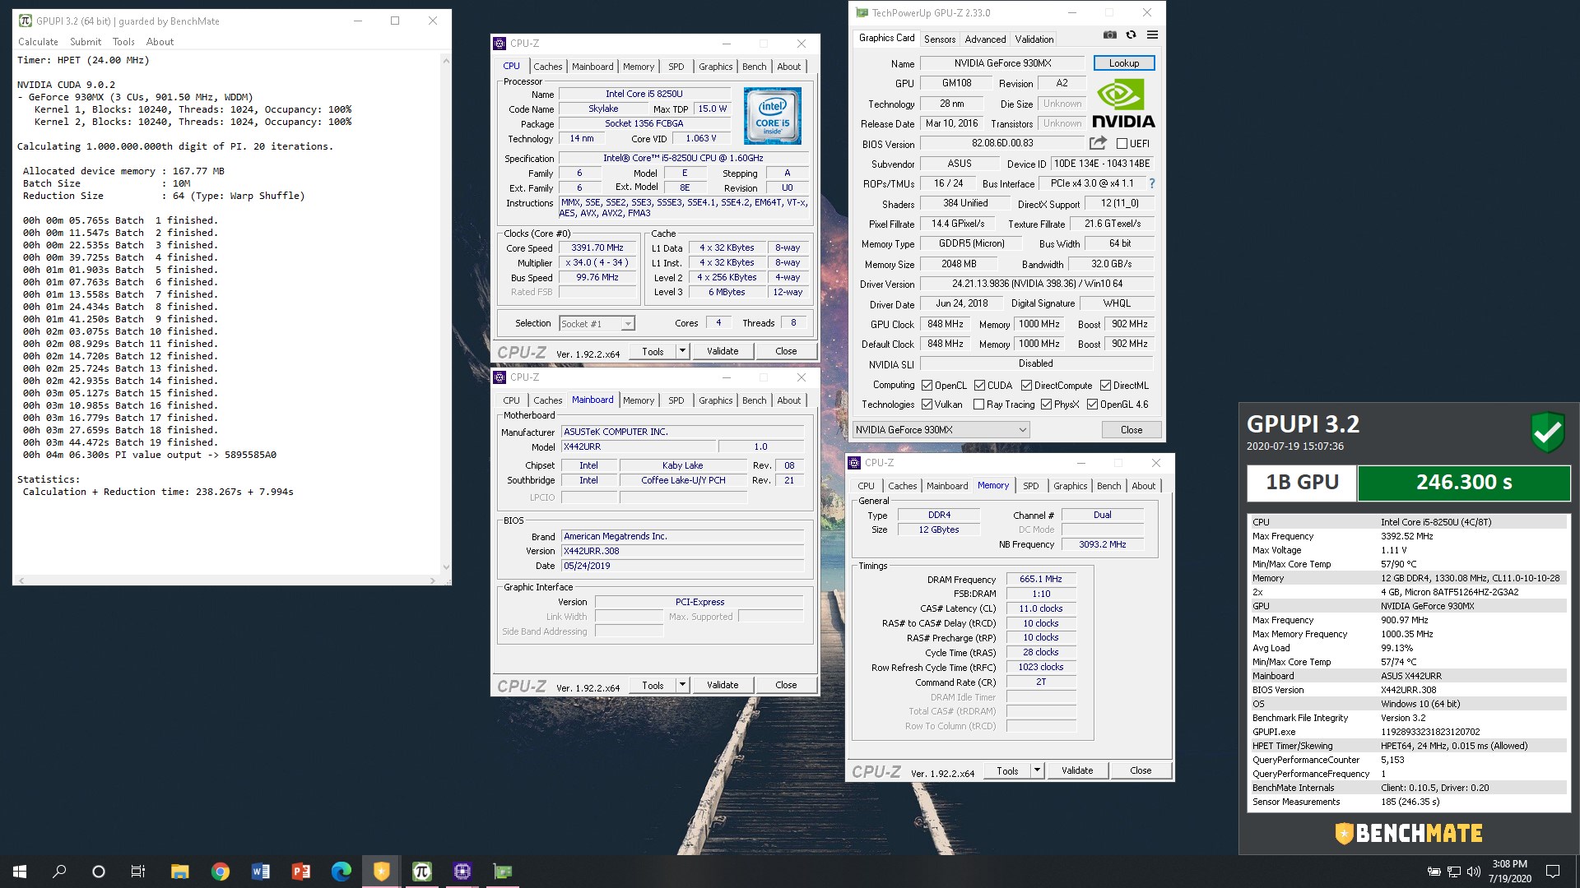Click the GPU-Z refresh icon

click(1131, 35)
